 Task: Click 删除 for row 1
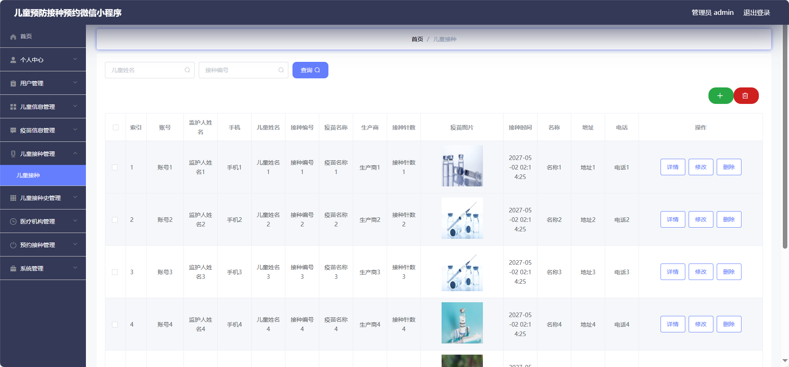click(729, 167)
